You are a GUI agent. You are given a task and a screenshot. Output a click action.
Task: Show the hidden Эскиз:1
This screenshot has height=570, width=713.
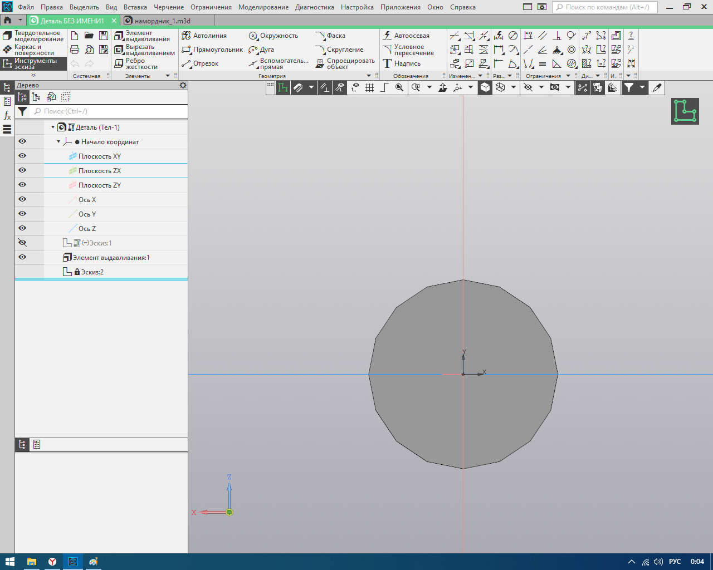pos(22,243)
